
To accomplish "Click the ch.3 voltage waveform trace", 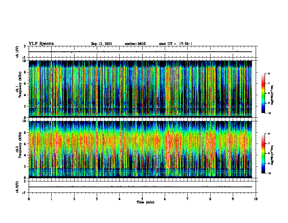I will 140,187.
